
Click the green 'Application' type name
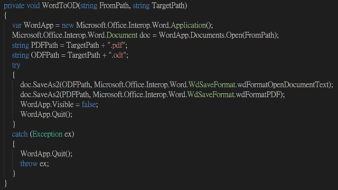188,26
